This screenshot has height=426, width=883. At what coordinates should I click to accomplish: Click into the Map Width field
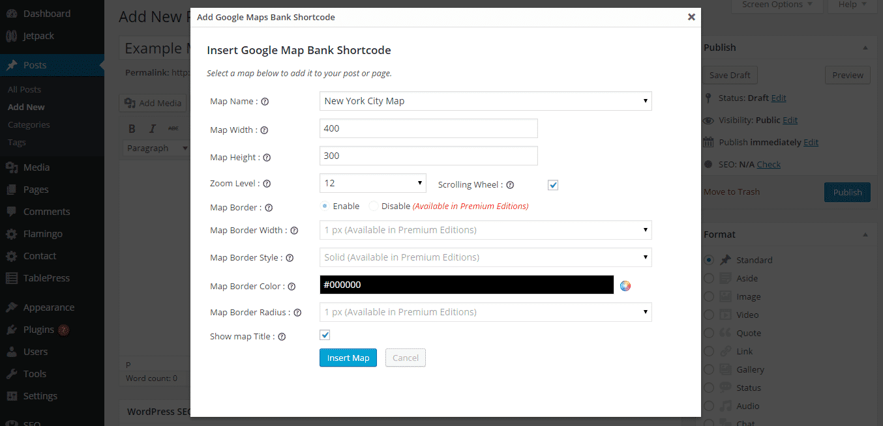point(428,128)
